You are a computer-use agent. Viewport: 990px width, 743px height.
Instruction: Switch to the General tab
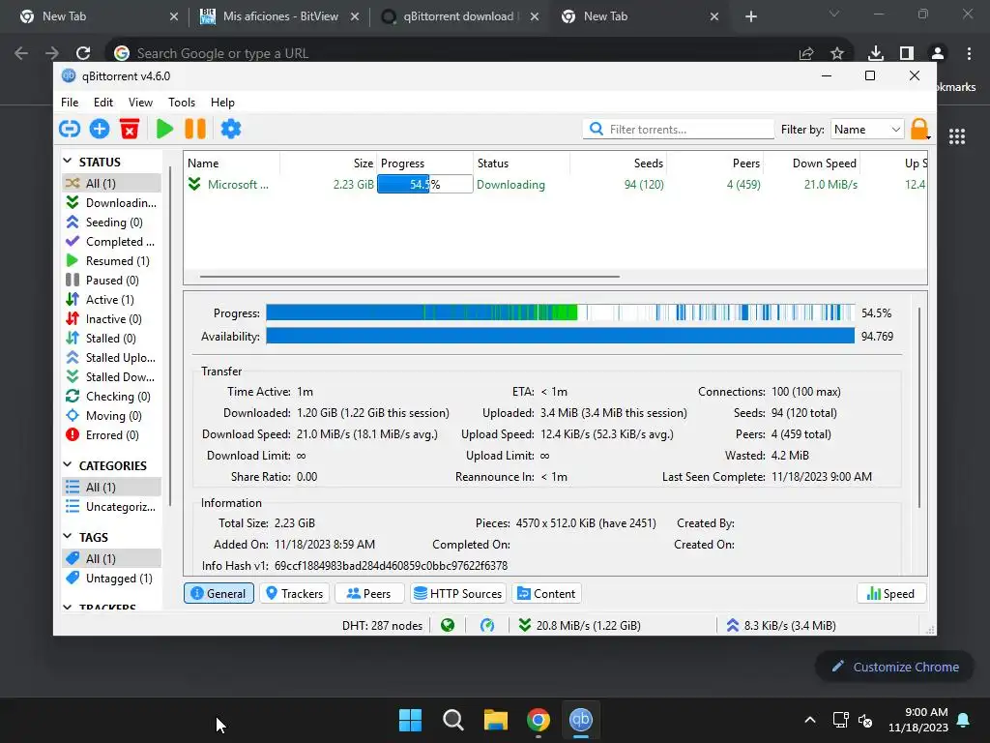click(218, 593)
